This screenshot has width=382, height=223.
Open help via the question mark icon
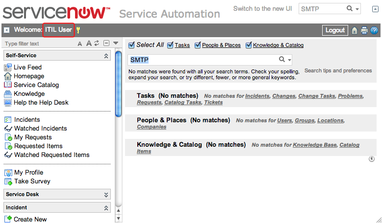[x=374, y=30]
